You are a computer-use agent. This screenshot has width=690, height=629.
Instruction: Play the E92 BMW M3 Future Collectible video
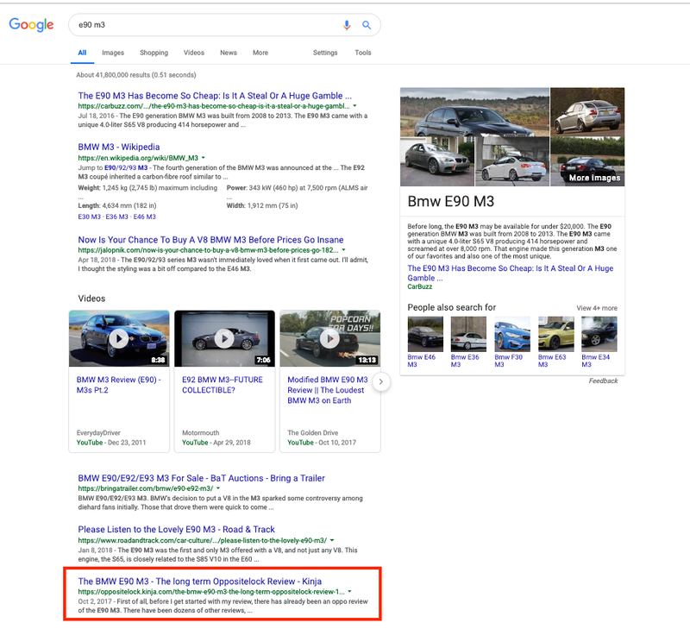224,338
